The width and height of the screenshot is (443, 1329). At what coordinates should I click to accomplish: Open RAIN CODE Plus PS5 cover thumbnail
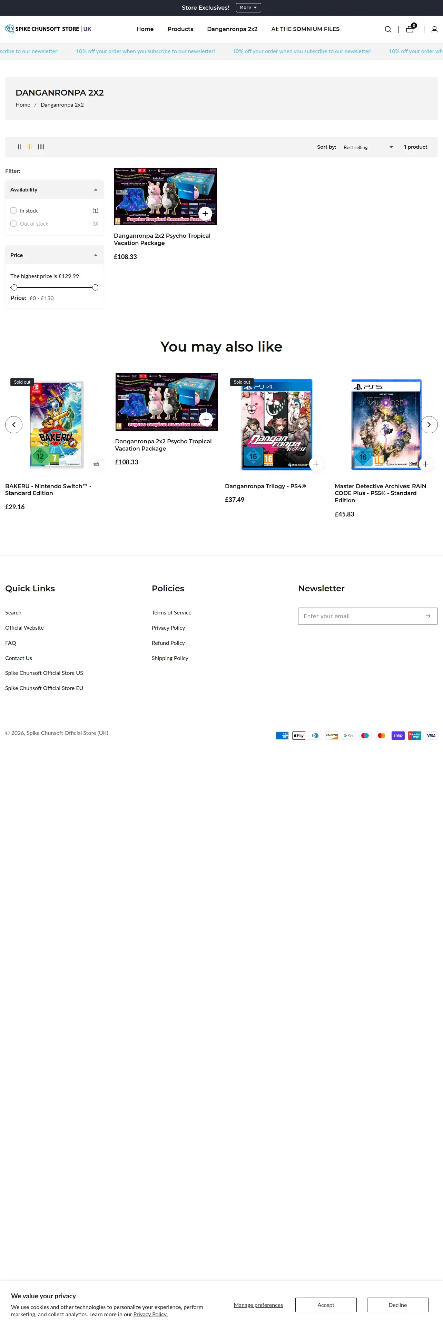tap(386, 424)
